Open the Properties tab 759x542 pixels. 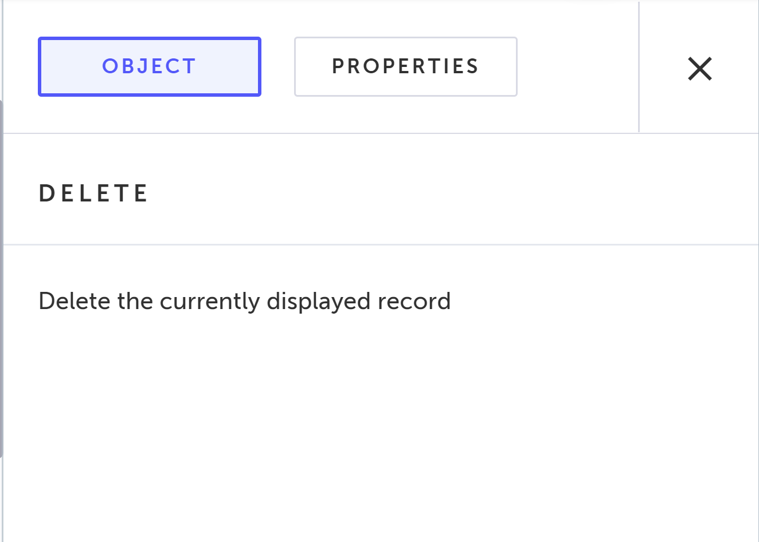click(405, 66)
